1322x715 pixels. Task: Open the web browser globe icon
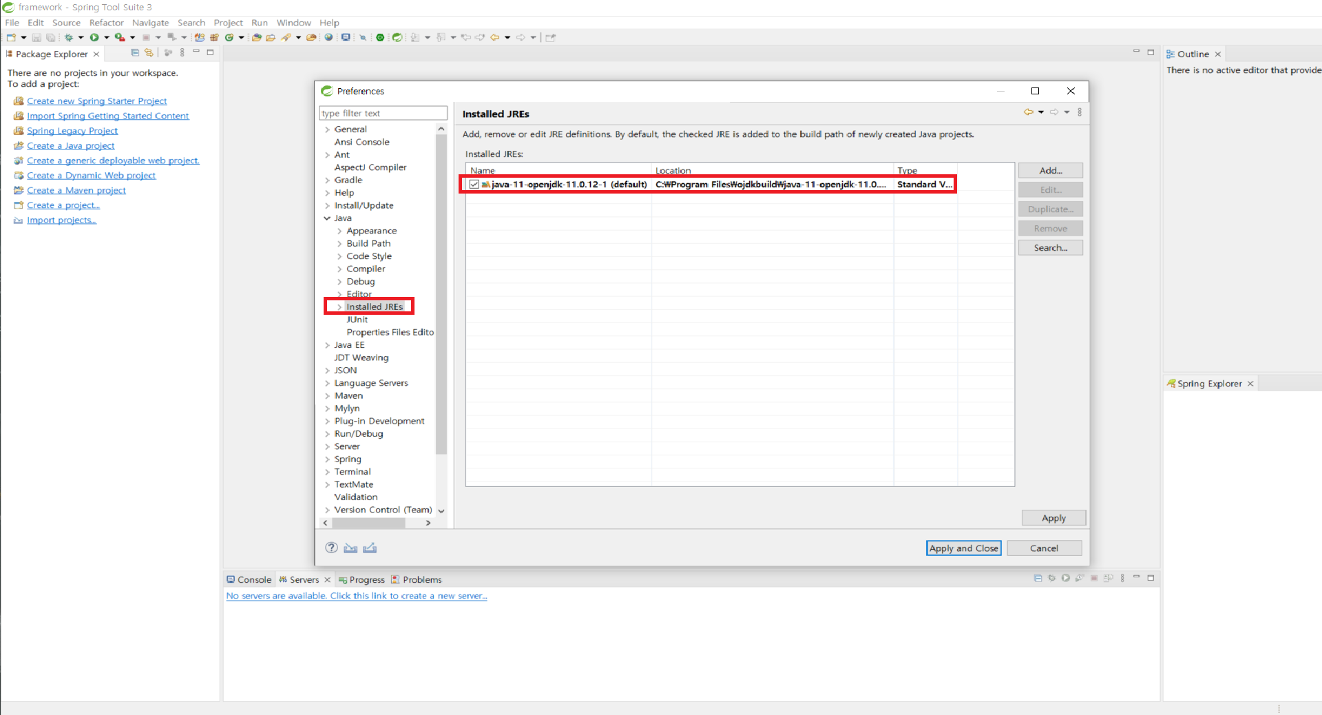pos(328,37)
